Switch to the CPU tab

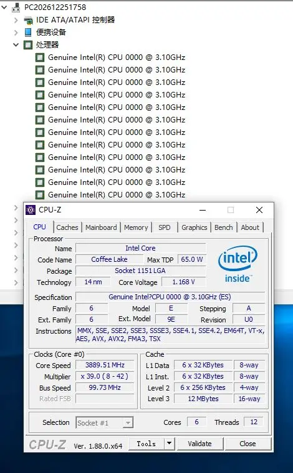coord(40,227)
